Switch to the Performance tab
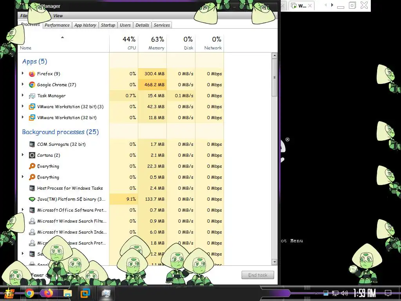Image resolution: width=401 pixels, height=301 pixels. [57, 25]
